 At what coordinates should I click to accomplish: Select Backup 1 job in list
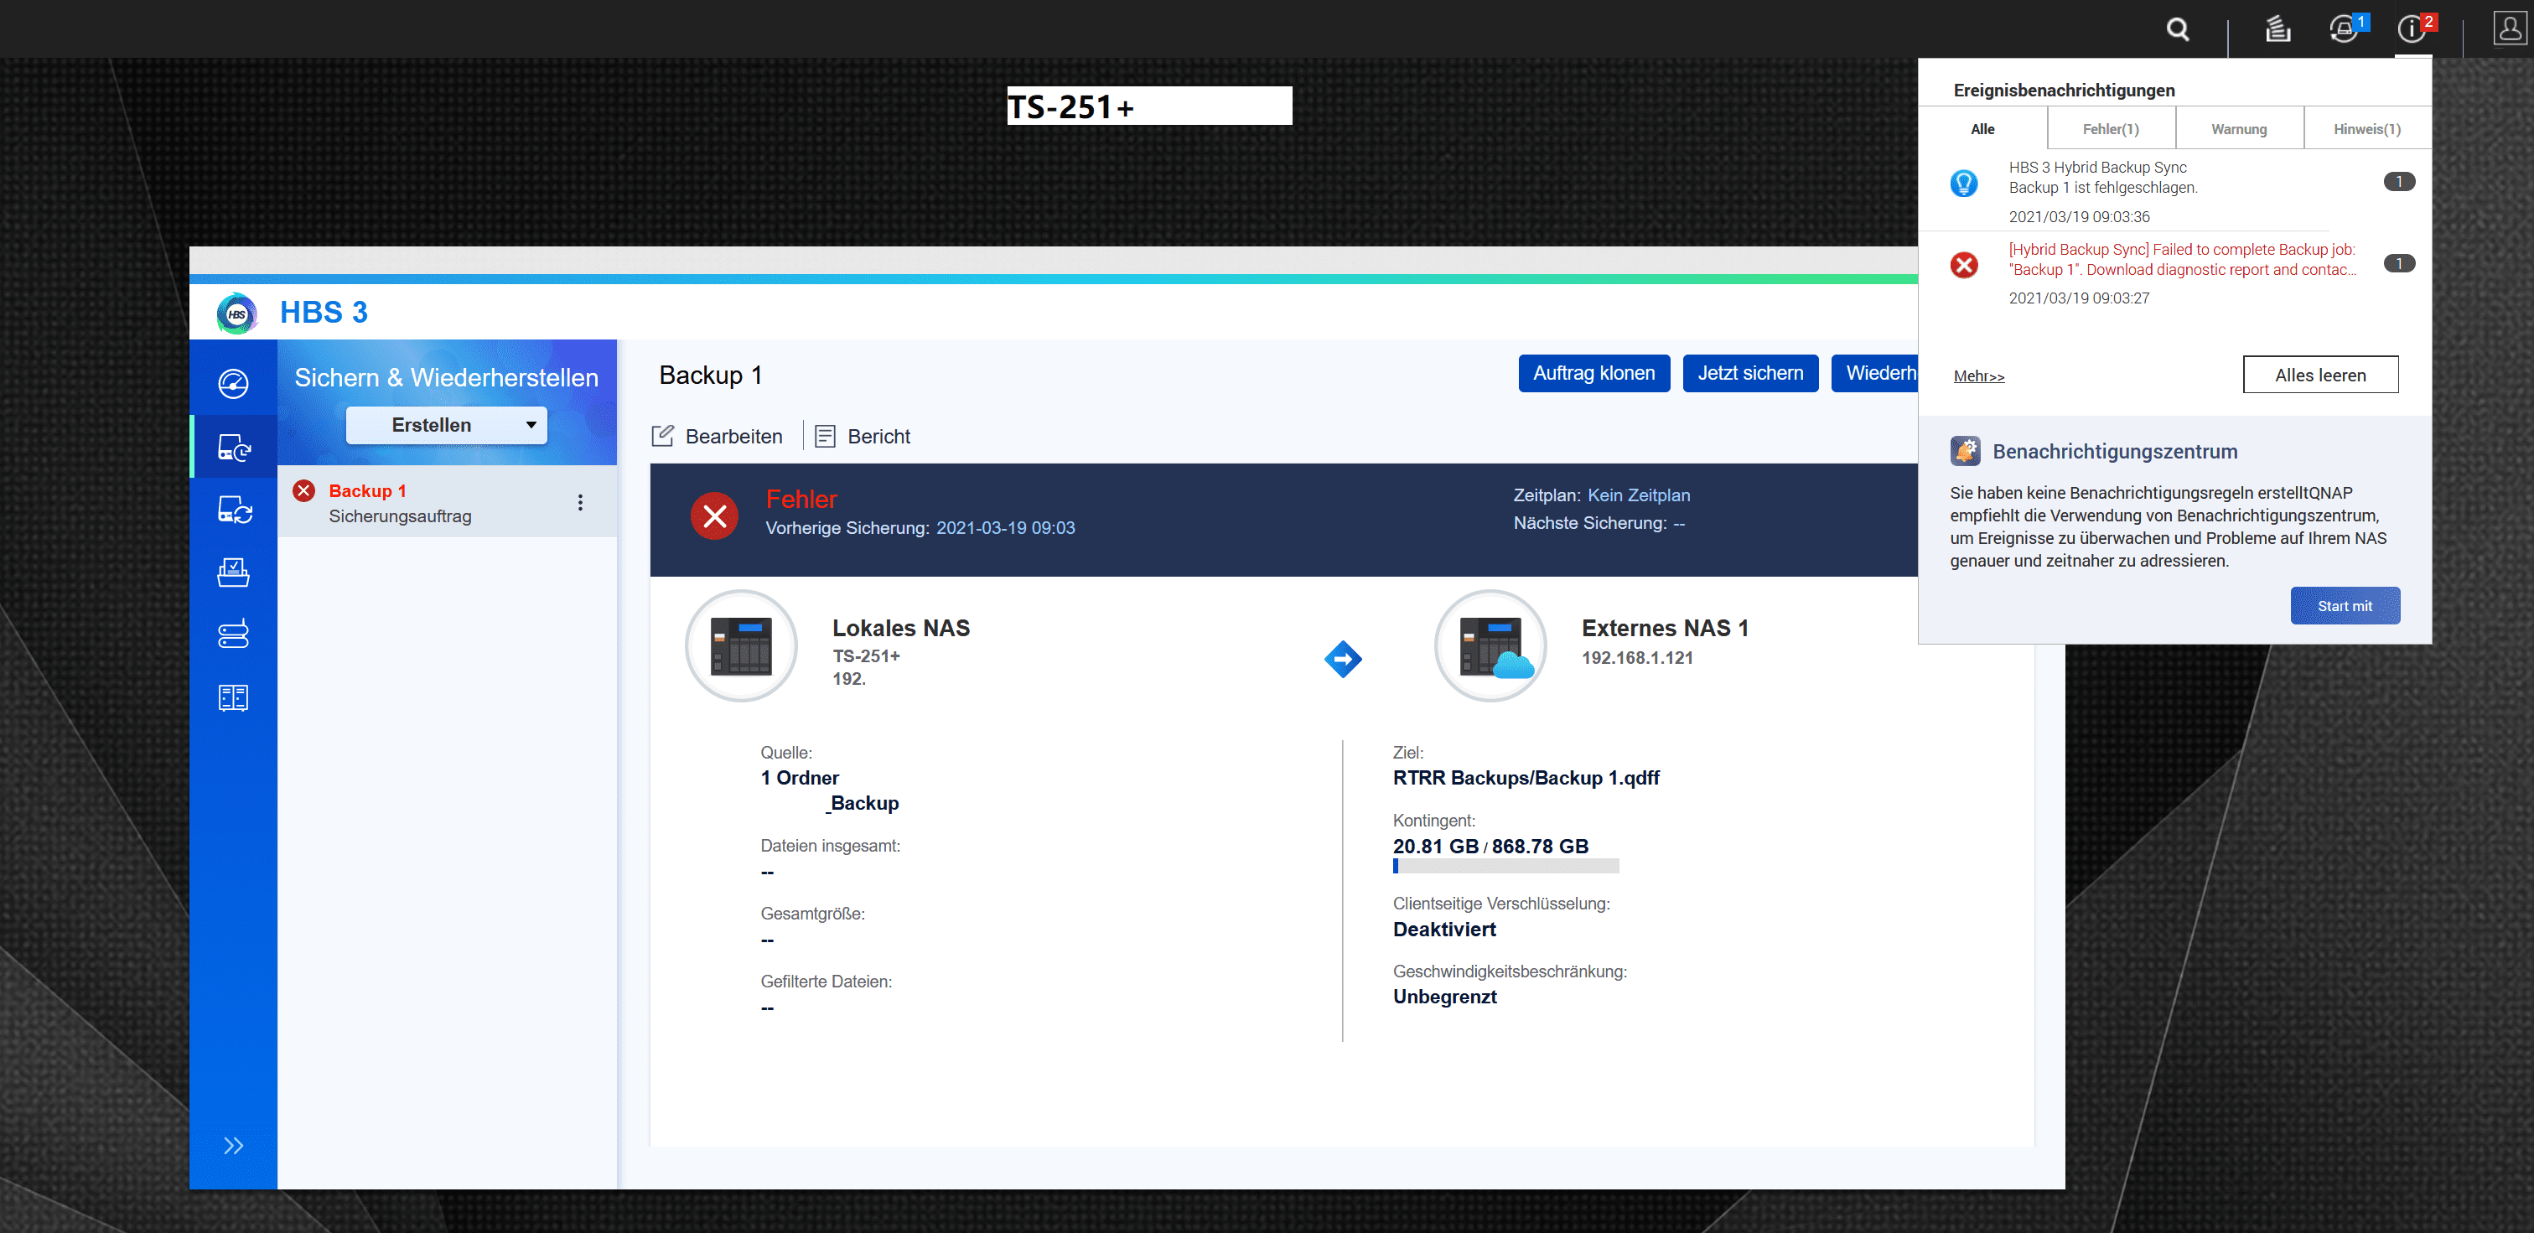coord(447,503)
